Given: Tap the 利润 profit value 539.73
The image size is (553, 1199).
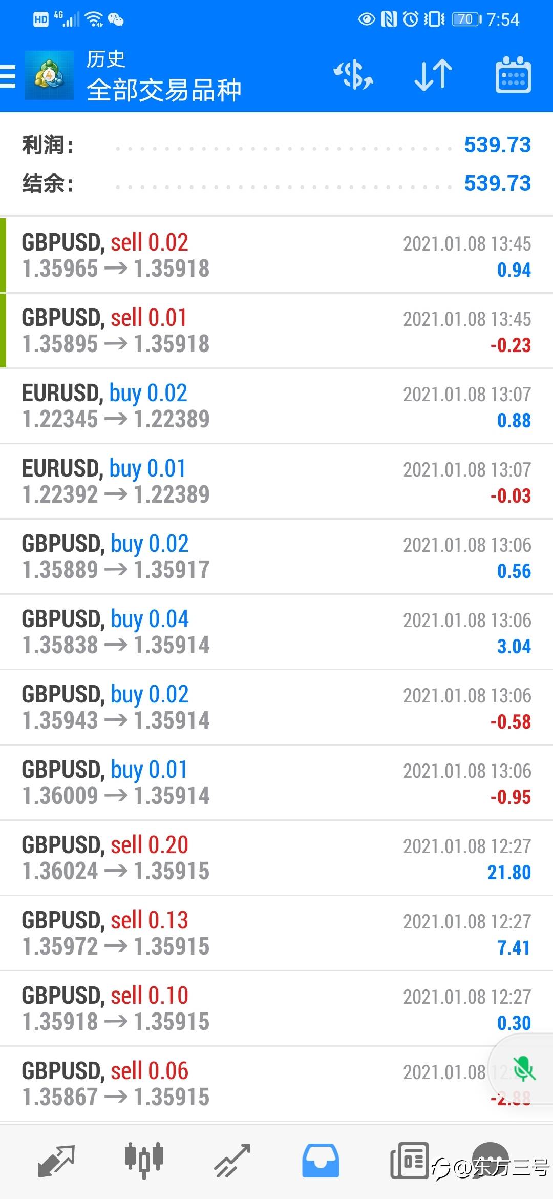Looking at the screenshot, I should click(497, 145).
